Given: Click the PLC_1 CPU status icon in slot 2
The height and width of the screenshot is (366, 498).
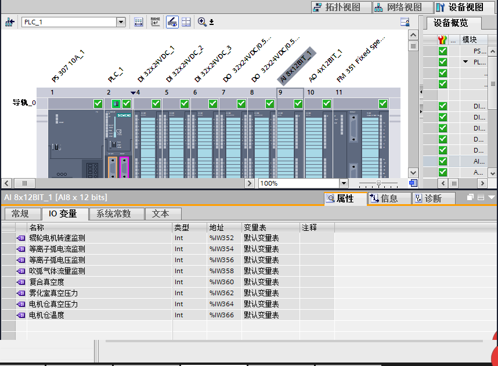Looking at the screenshot, I should [116, 103].
